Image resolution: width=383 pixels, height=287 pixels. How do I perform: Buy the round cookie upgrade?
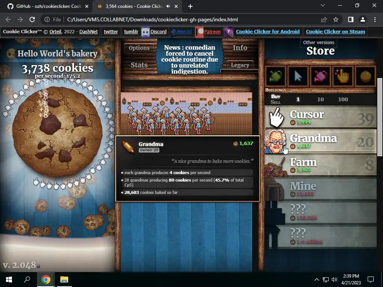coord(365,76)
